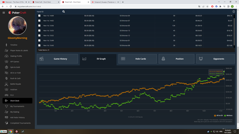Screen dimensions: 239x134
Task: Click the Completed Tournaments icon
Action: [x=6, y=123]
